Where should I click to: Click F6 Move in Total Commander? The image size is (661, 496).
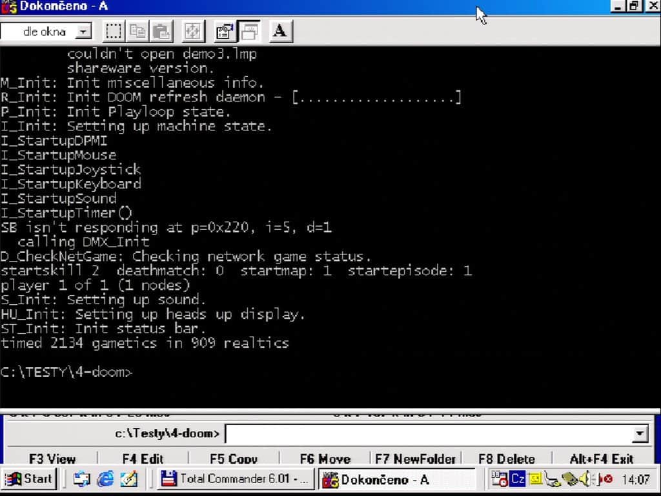click(325, 459)
